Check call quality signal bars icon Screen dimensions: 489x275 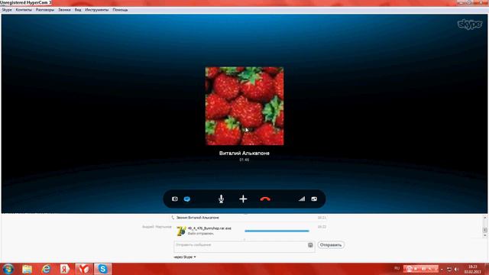(302, 199)
